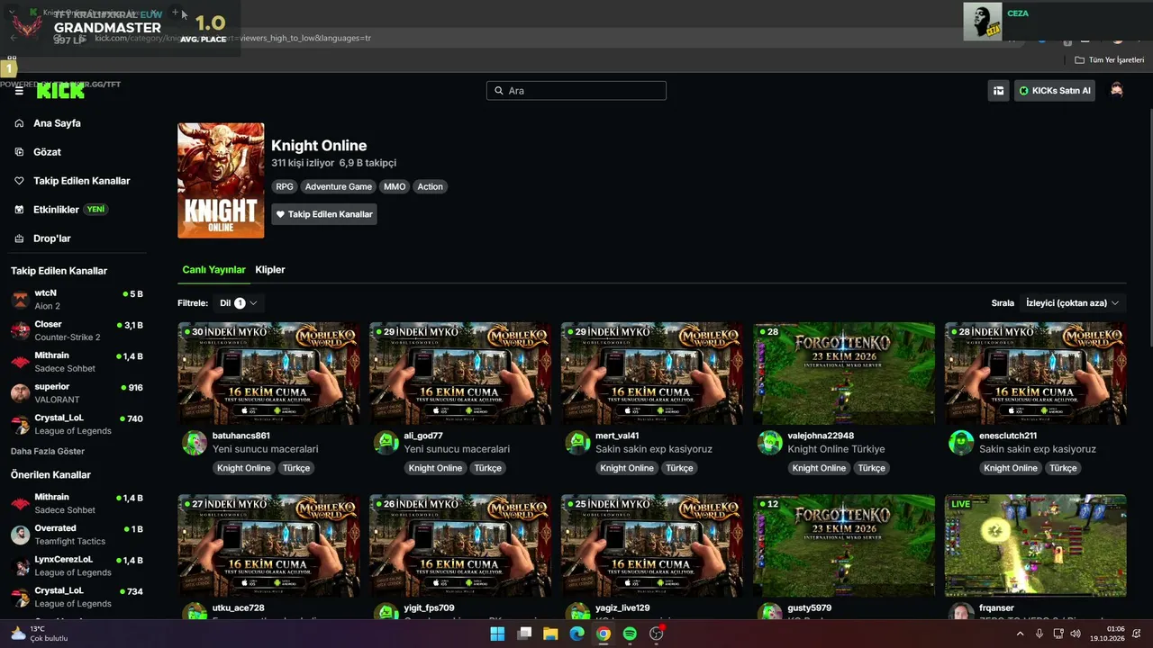This screenshot has height=648, width=1153.
Task: Expand Daha Fazla Göster in followed channels
Action: [48, 451]
